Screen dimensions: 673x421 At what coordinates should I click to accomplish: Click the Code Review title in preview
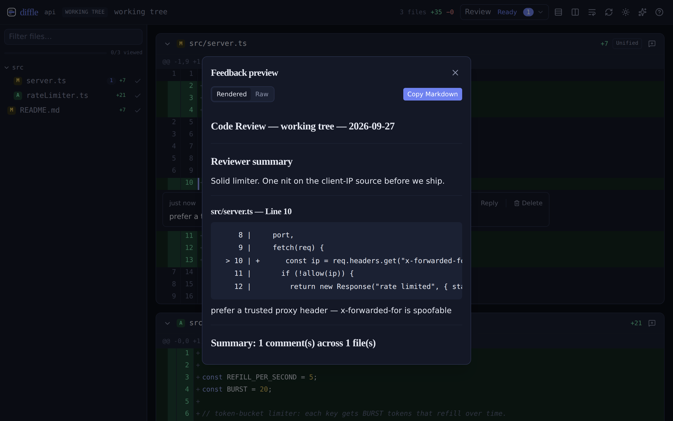303,126
